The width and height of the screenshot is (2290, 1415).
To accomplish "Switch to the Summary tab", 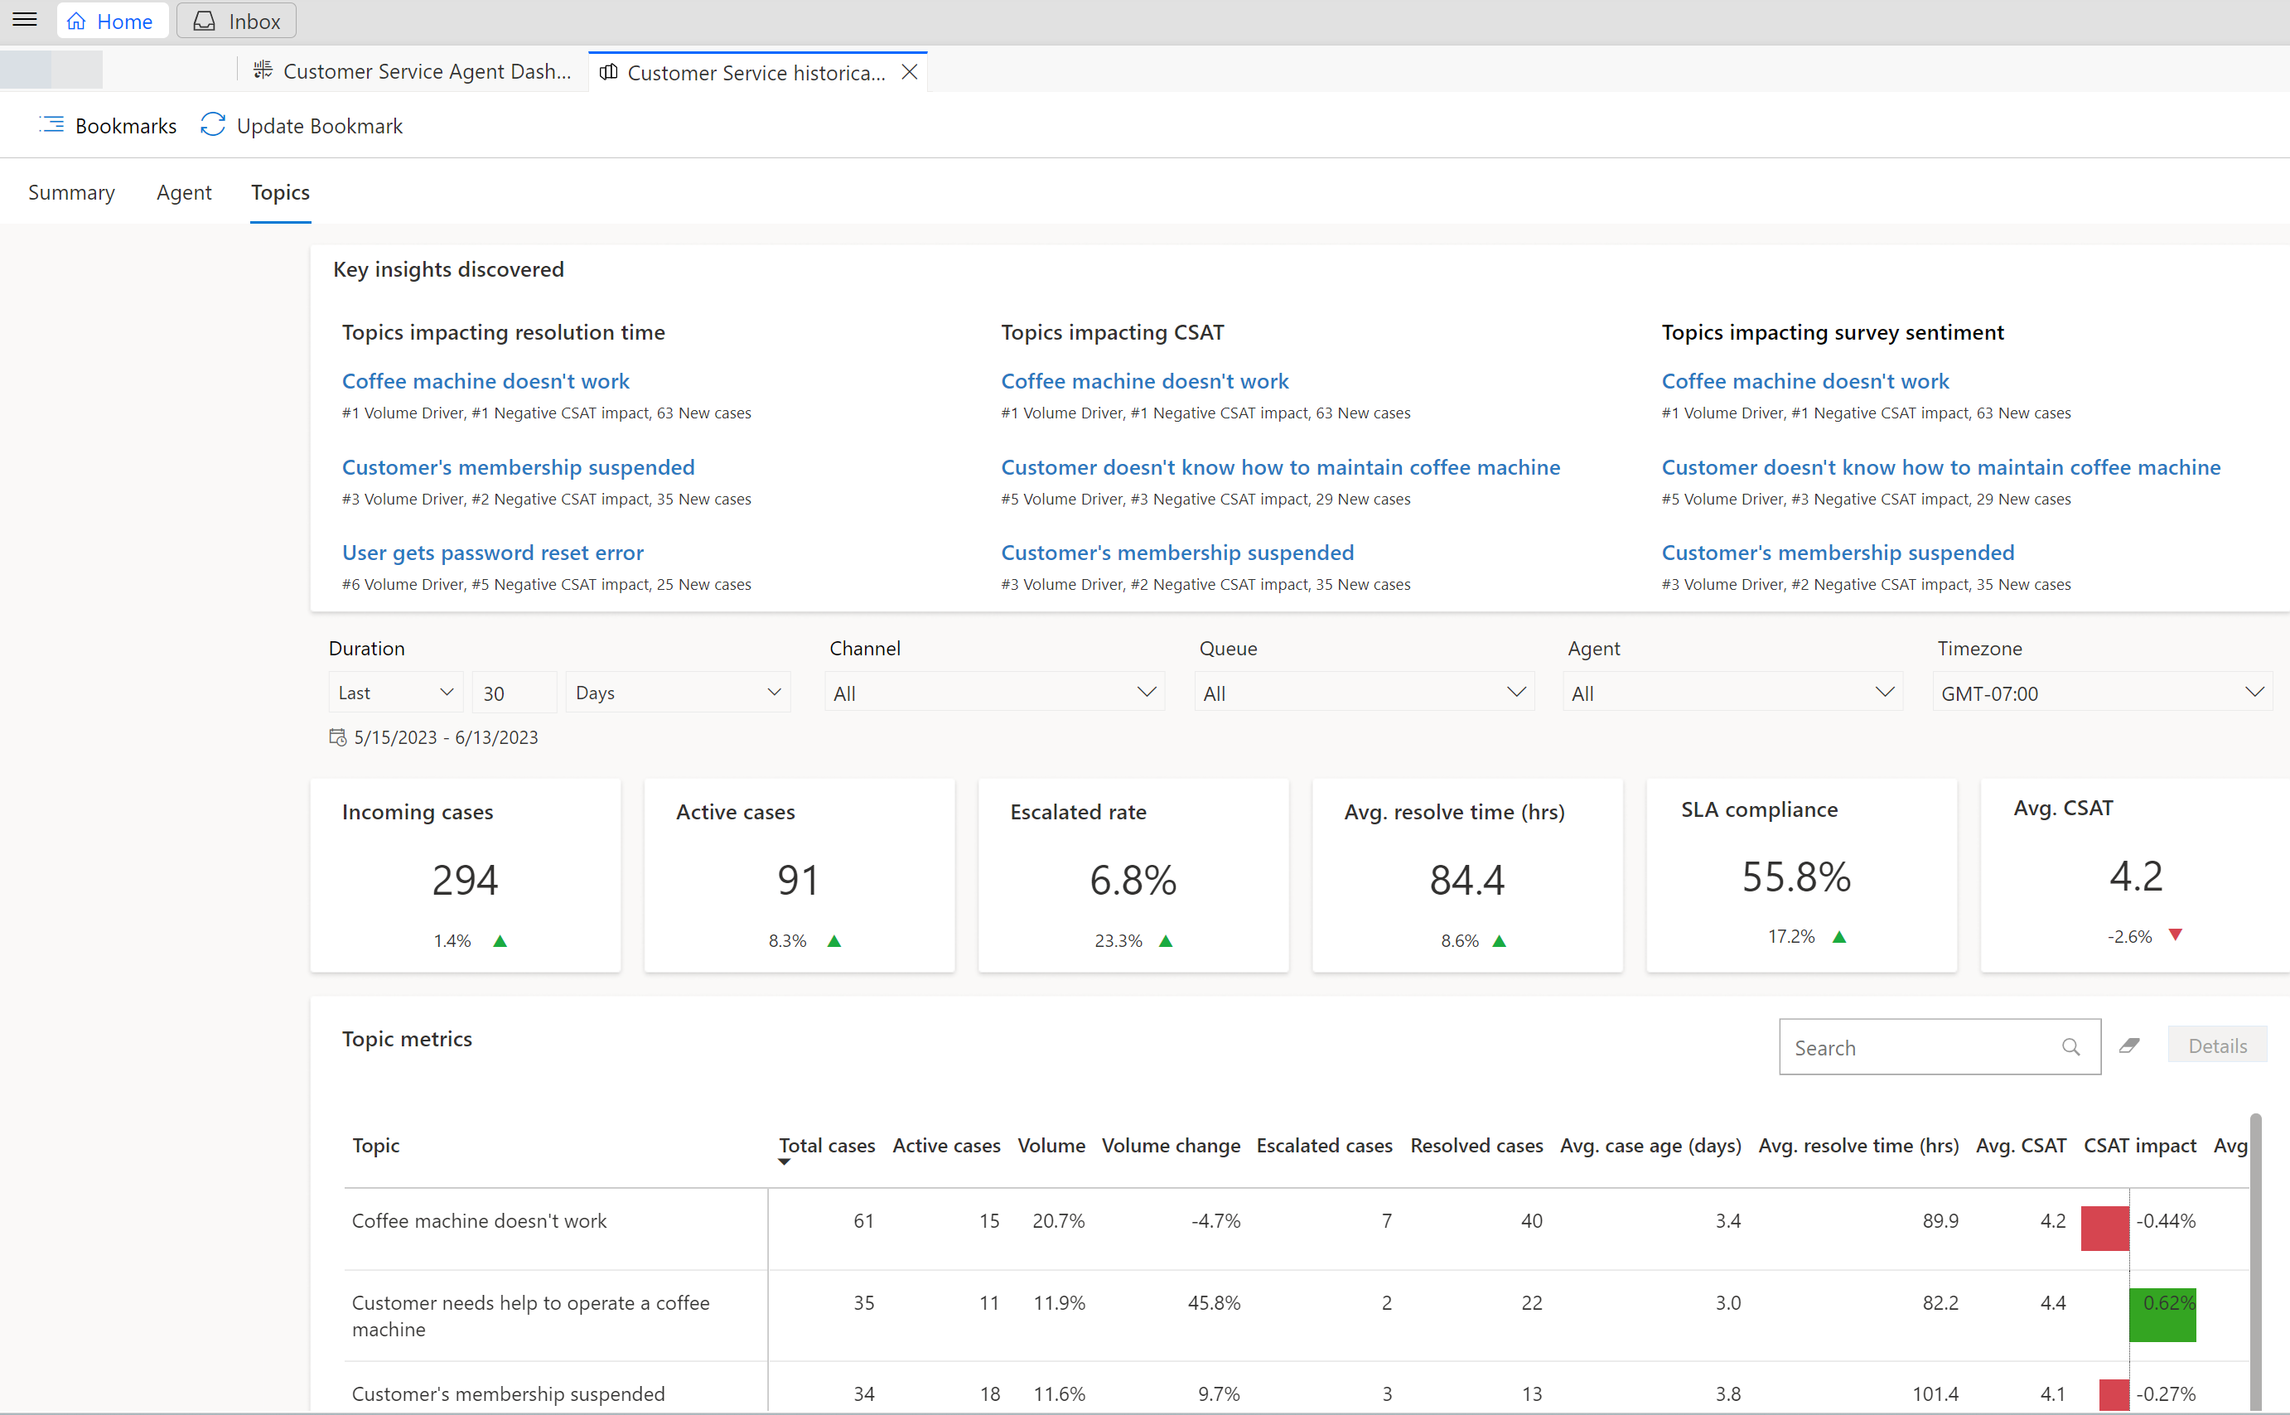I will (x=71, y=192).
